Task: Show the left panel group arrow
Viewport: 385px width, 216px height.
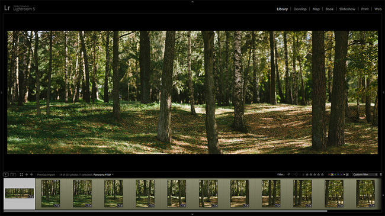Action: tap(1, 92)
